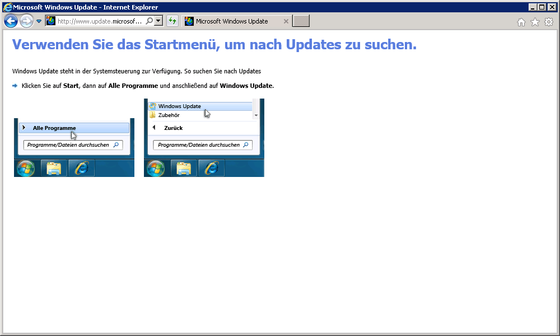Open Tools gear menu
This screenshot has width=560, height=336.
pos(549,22)
